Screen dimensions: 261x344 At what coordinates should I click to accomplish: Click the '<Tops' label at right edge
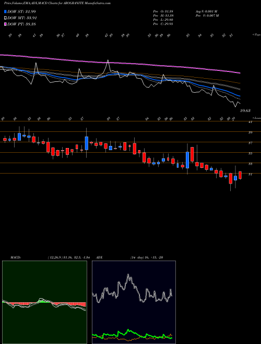[256, 35]
